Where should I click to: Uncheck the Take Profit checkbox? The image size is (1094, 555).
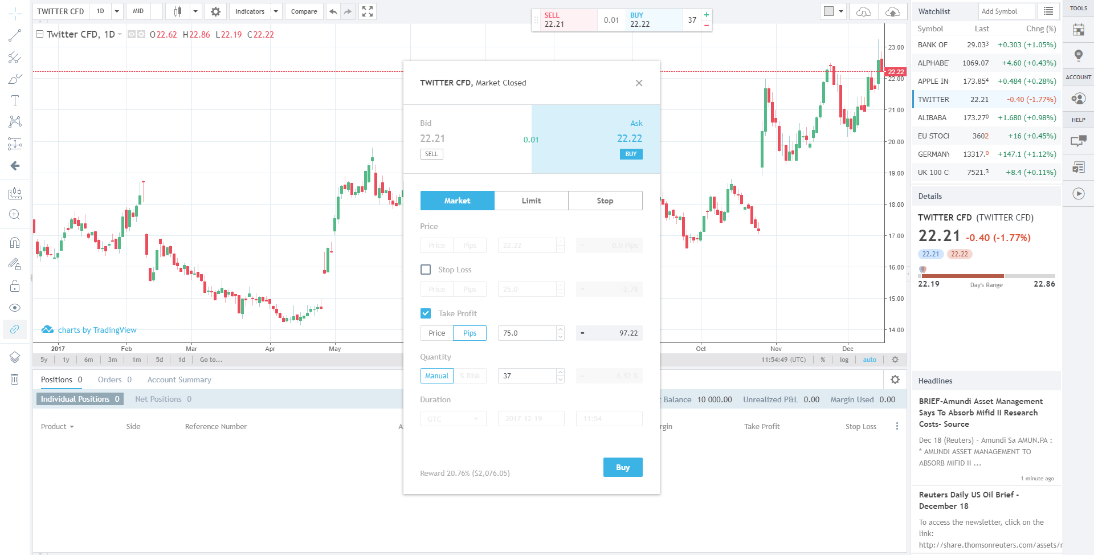pyautogui.click(x=426, y=313)
